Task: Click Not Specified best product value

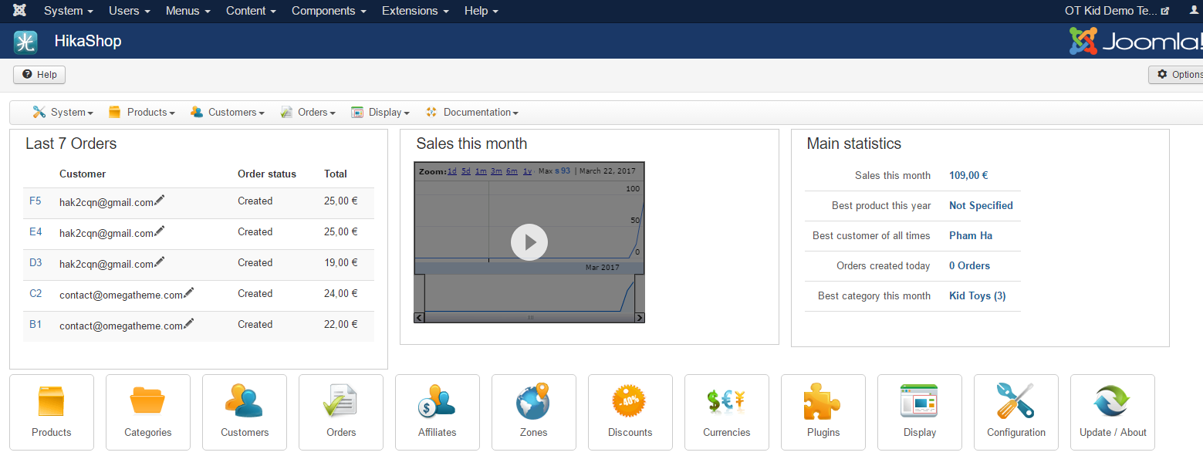Action: tap(981, 205)
